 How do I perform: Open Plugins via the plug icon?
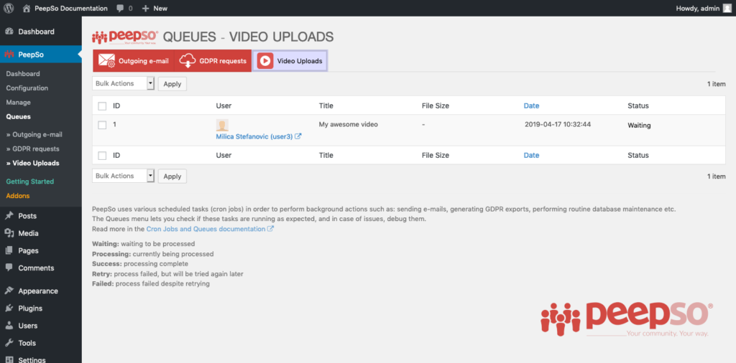9,308
